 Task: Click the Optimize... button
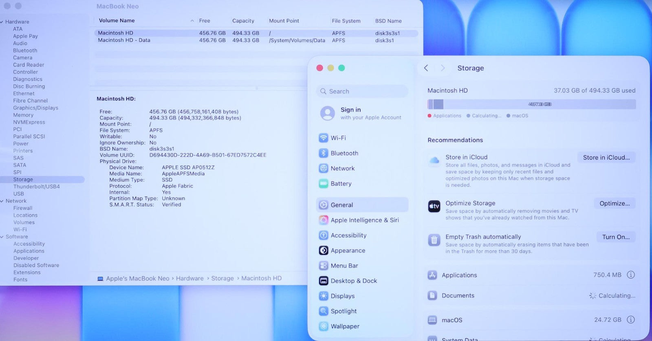615,203
